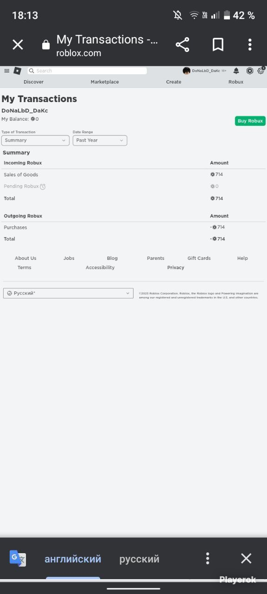Click the Roblox logo icon
This screenshot has height=594, width=267.
point(17,71)
